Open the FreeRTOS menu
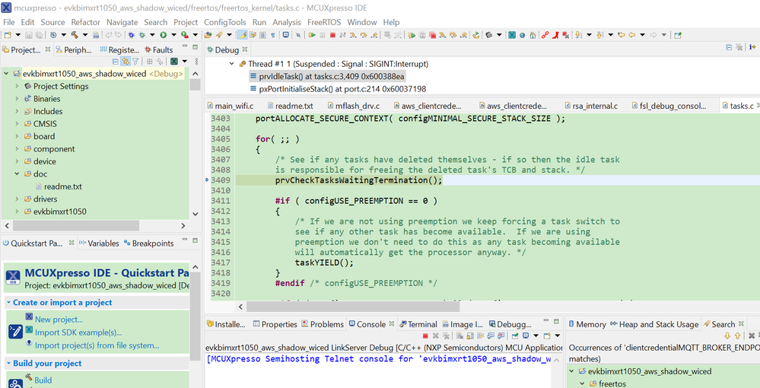This screenshot has height=388, width=760. [x=324, y=22]
